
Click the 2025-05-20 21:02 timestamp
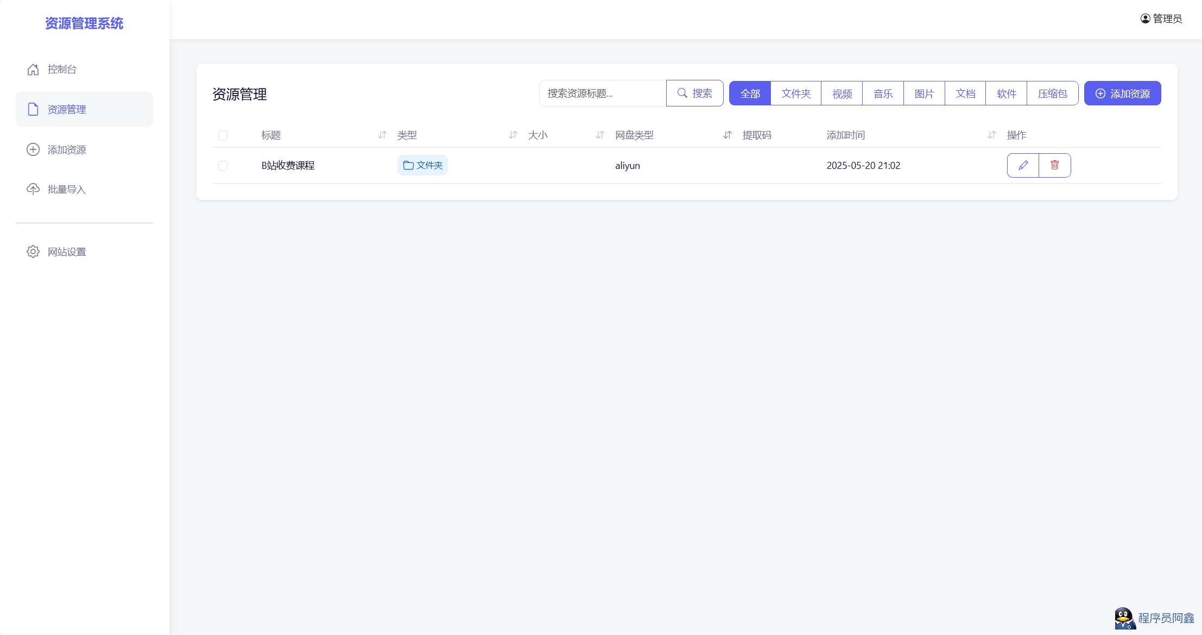863,166
